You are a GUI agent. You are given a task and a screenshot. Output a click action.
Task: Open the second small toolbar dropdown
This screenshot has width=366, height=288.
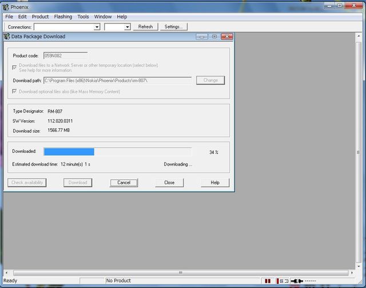pyautogui.click(x=127, y=27)
